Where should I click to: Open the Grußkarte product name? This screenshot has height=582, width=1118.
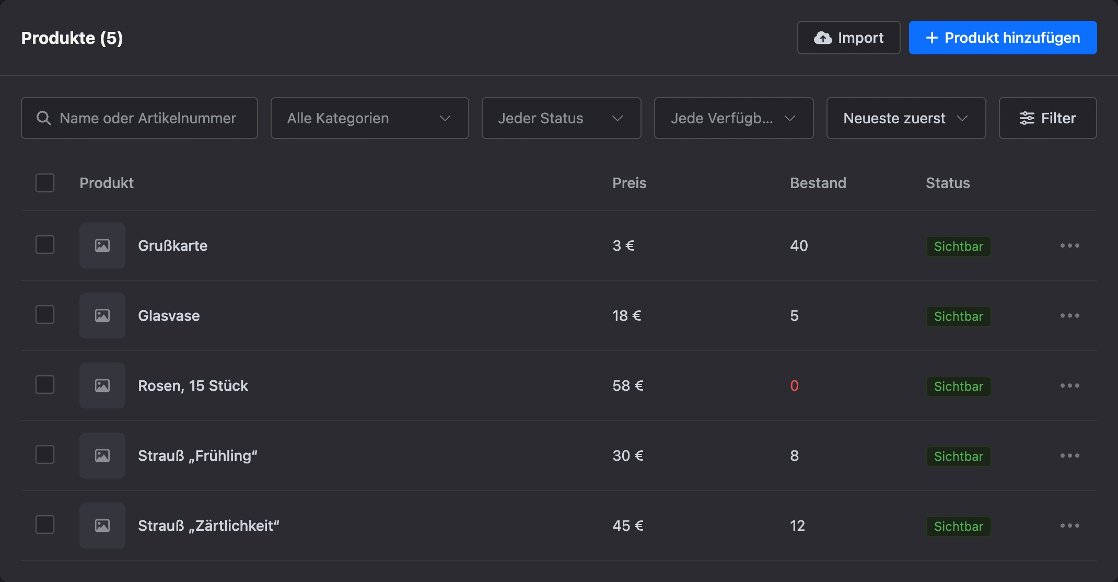pos(173,246)
